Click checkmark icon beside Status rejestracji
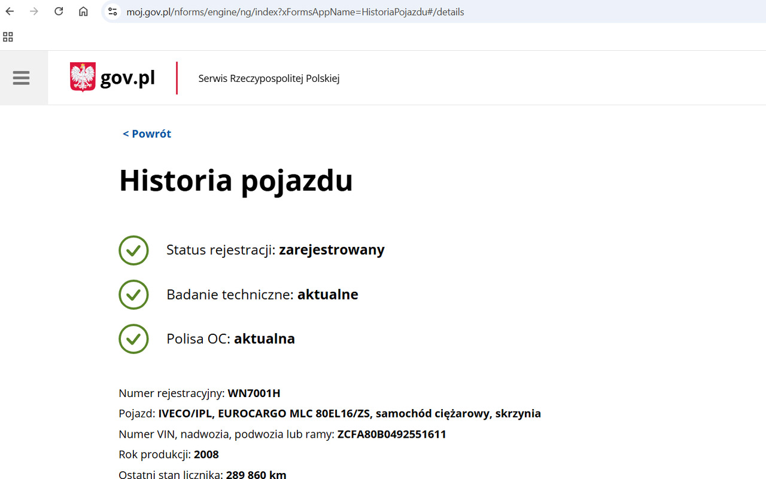This screenshot has height=479, width=766. [x=133, y=250]
